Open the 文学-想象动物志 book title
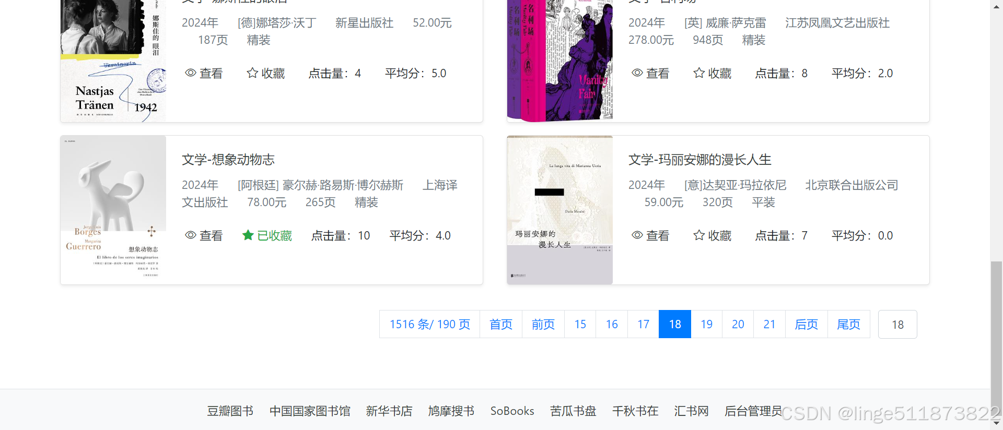The width and height of the screenshot is (1003, 430). pos(228,160)
